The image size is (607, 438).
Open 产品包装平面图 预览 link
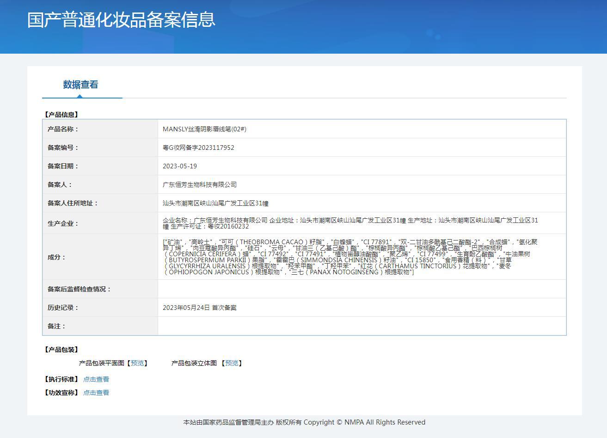click(x=137, y=363)
